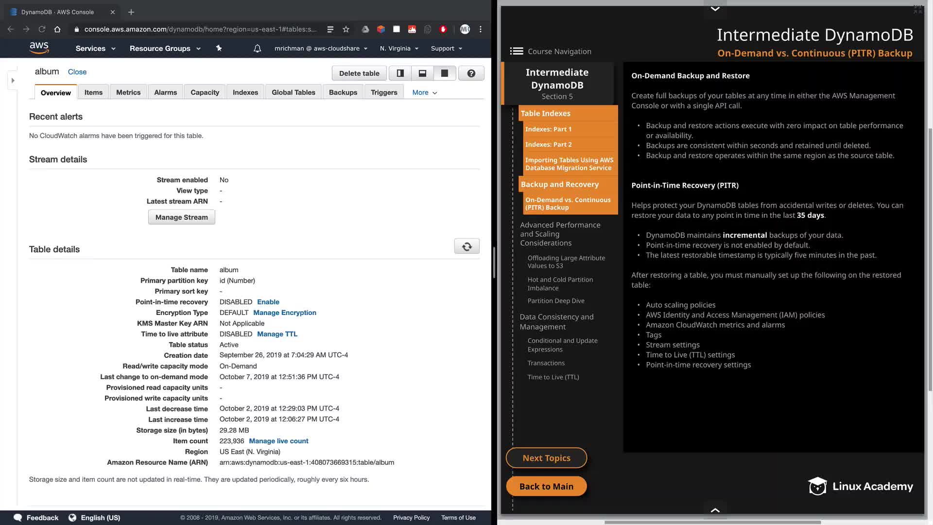933x525 pixels.
Task: Click the AWS logo home icon
Action: pyautogui.click(x=39, y=48)
